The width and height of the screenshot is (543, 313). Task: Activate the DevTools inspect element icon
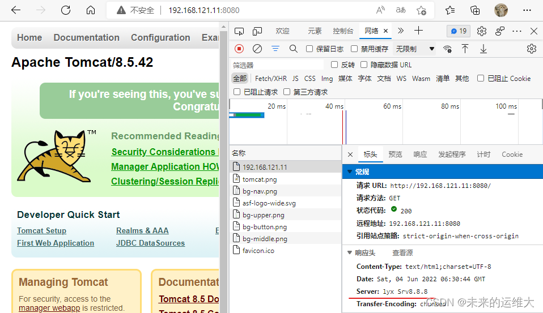coord(239,31)
